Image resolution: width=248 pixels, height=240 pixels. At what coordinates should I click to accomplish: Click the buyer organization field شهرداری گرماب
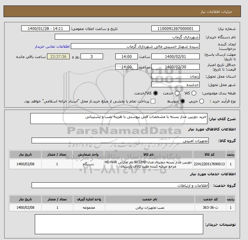[127, 37]
